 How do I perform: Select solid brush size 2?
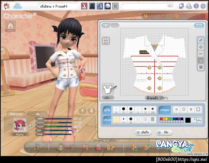coord(116,110)
